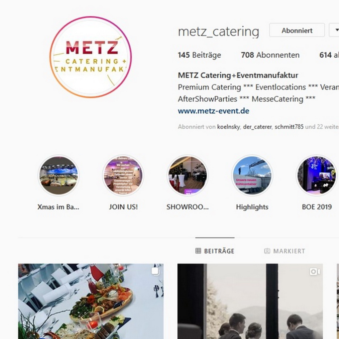Screen dimensions: 339x339
Task: Open the METZ Catering profile picture story
Action: click(91, 57)
